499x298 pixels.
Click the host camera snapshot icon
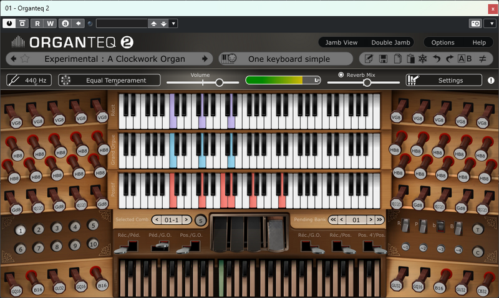[x=475, y=24]
